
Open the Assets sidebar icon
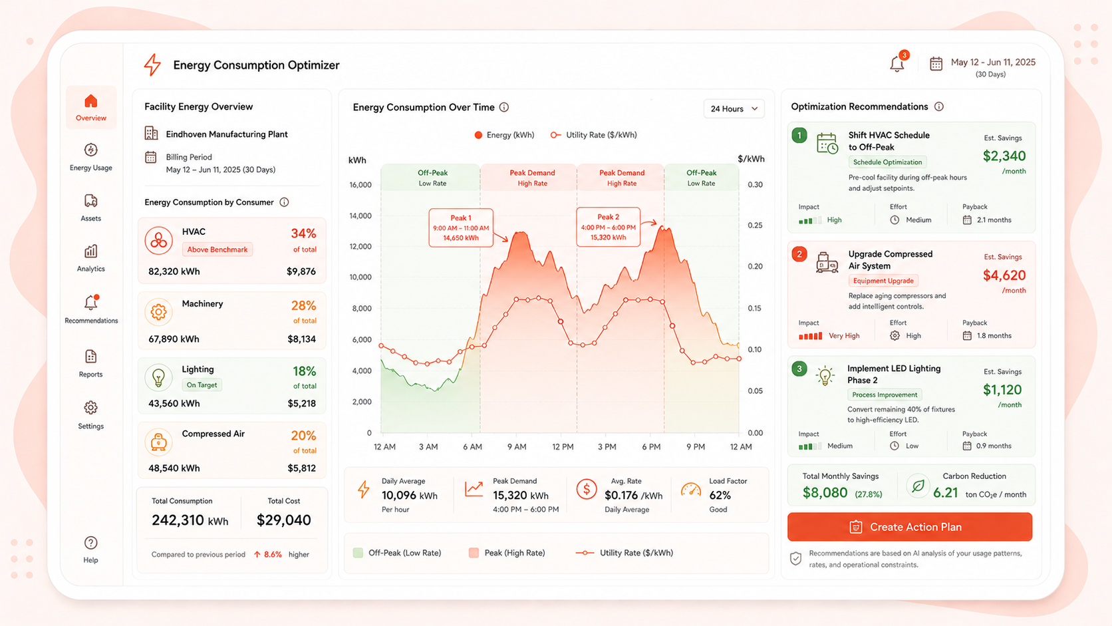tap(91, 200)
